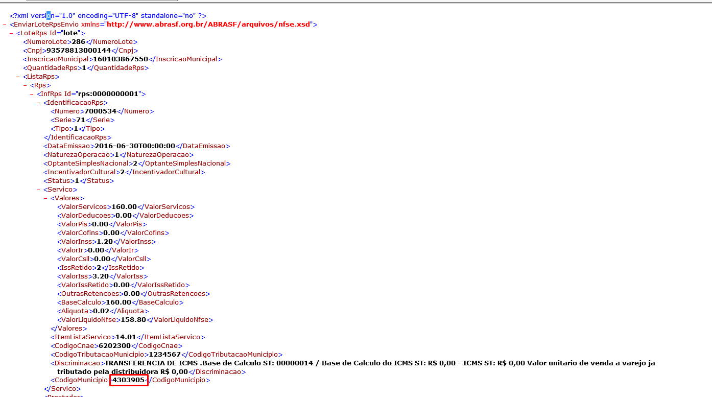This screenshot has height=397, width=712.
Task: Select the DataEmissao value 2016-06-30T00:00:00
Action: coord(135,146)
